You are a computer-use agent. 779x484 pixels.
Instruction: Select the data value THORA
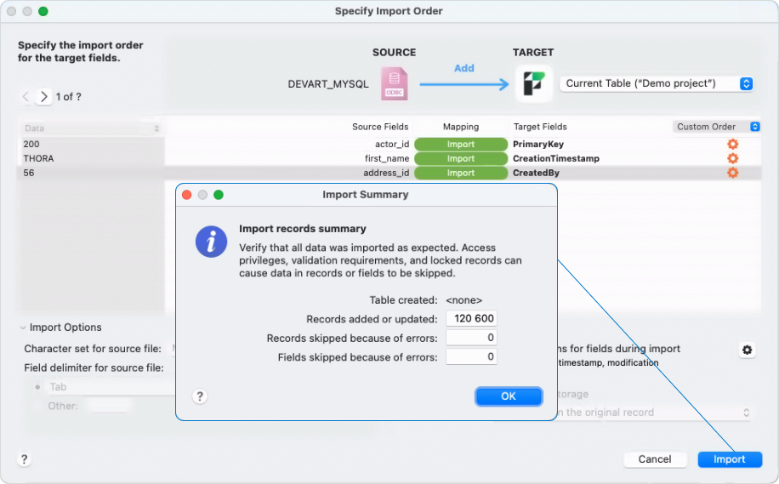[38, 158]
